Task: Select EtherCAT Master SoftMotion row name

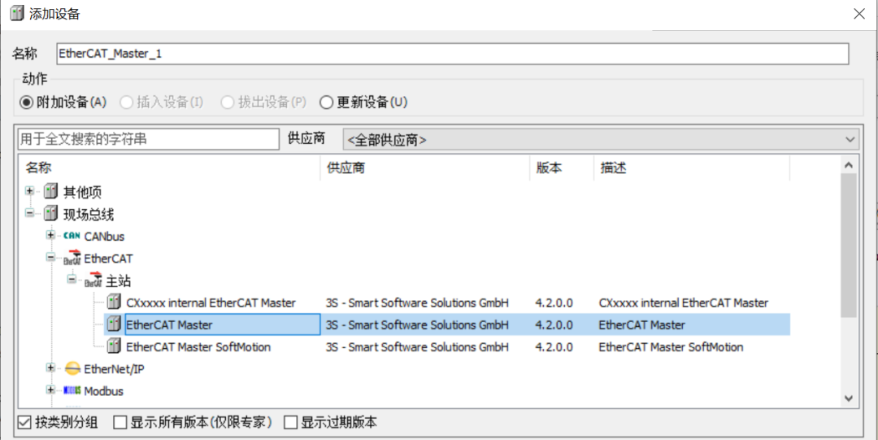Action: [198, 347]
